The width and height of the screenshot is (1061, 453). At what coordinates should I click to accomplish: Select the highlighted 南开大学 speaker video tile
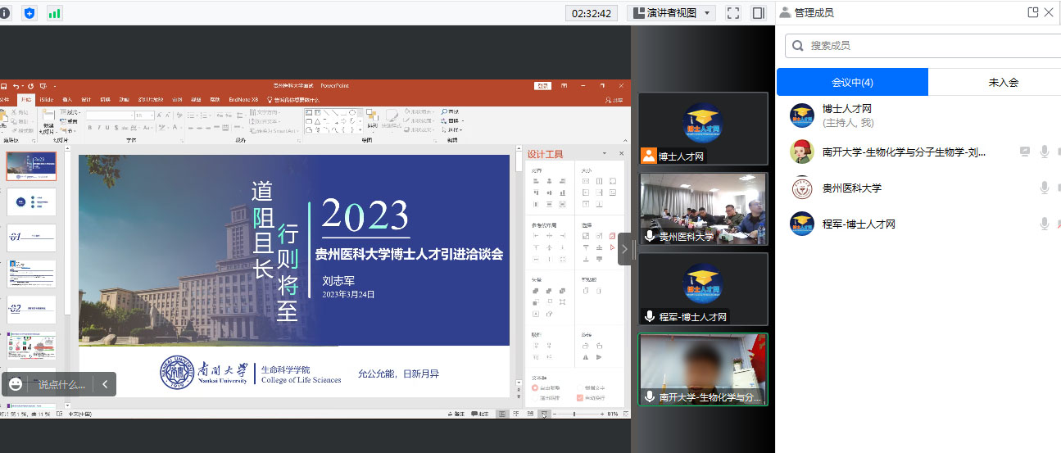pyautogui.click(x=703, y=369)
